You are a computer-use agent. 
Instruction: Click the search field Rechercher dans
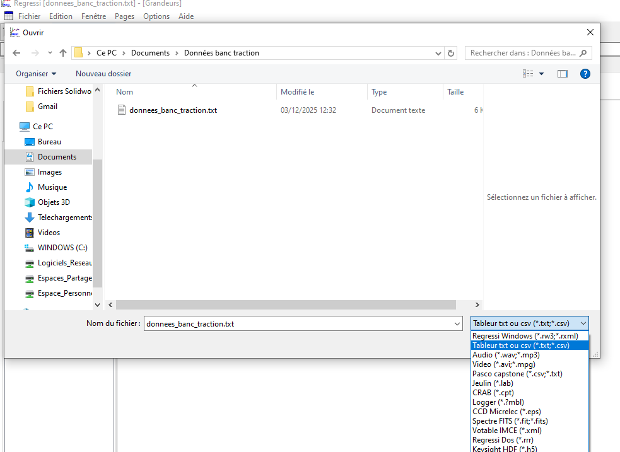522,53
